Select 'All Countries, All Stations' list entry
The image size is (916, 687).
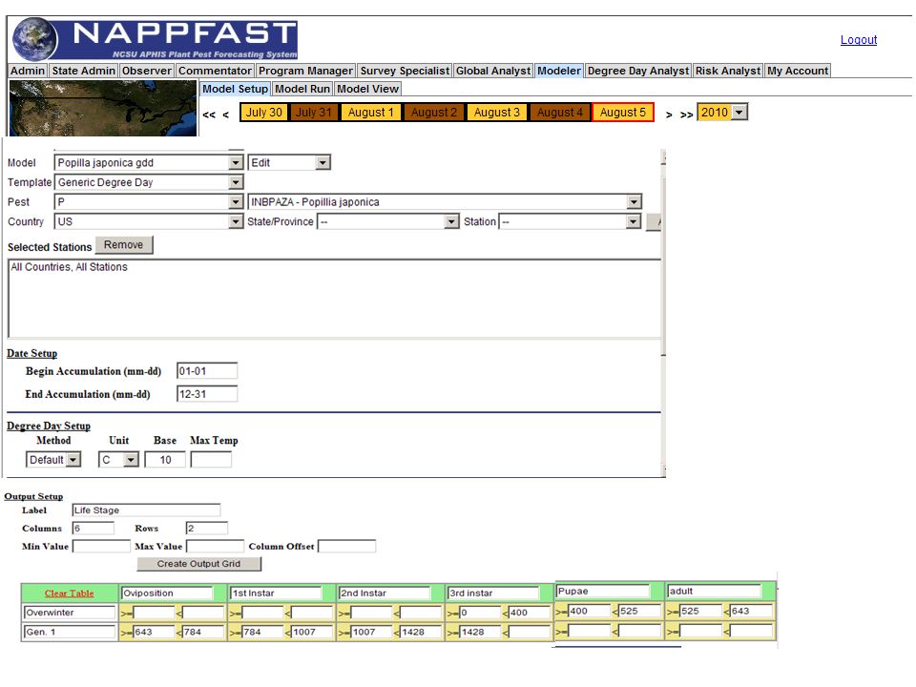[69, 267]
